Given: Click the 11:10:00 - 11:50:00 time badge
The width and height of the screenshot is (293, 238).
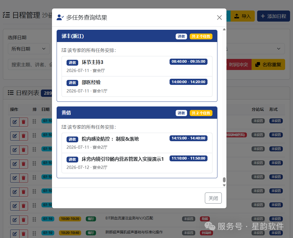Looking at the screenshot, I should [188, 158].
